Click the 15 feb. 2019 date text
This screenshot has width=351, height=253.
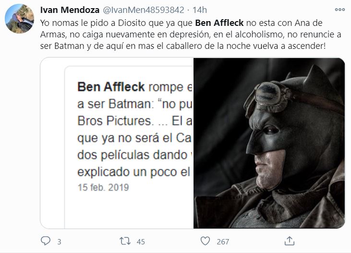103,187
